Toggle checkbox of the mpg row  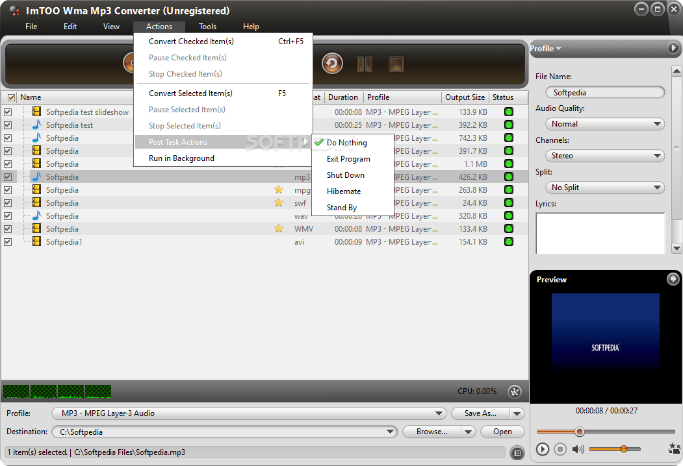(x=8, y=190)
